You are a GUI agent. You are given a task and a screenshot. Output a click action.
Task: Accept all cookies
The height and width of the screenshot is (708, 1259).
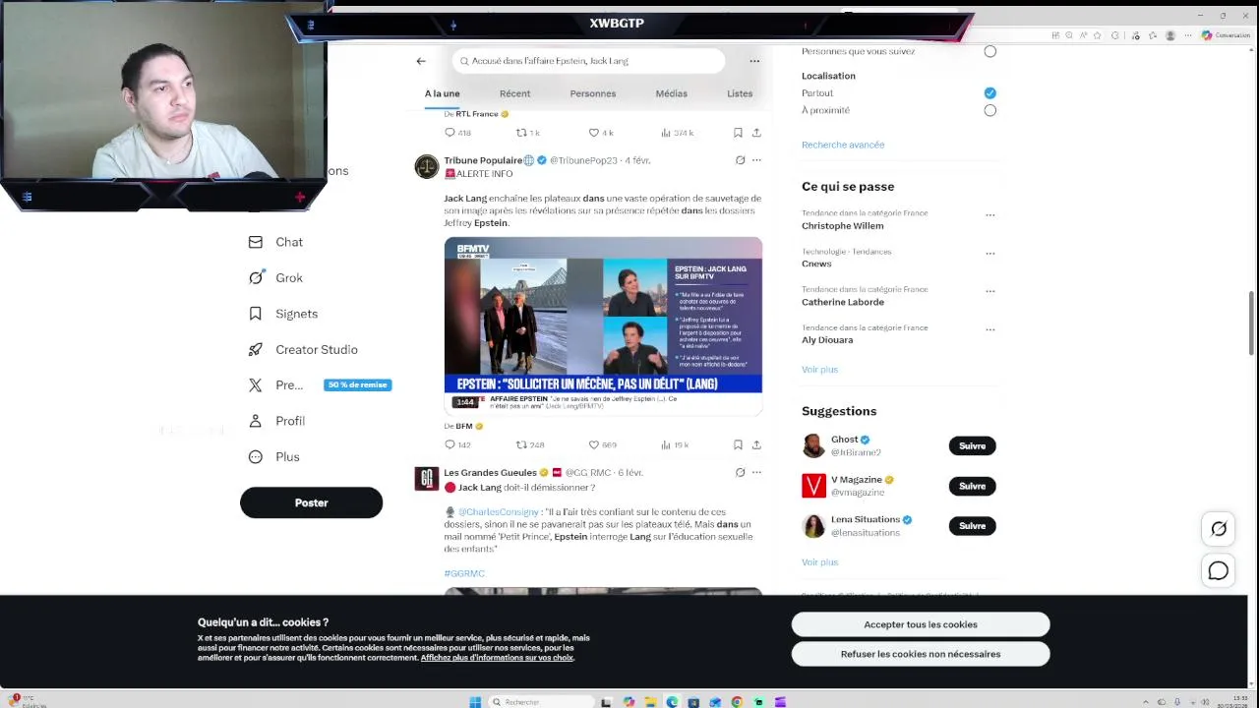pos(921,624)
